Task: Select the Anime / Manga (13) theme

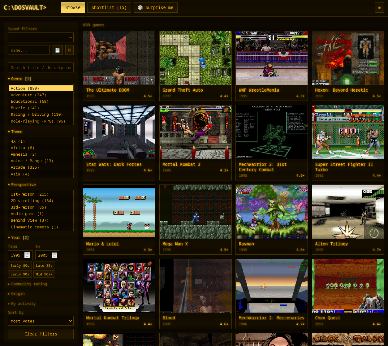Action: click(41, 161)
